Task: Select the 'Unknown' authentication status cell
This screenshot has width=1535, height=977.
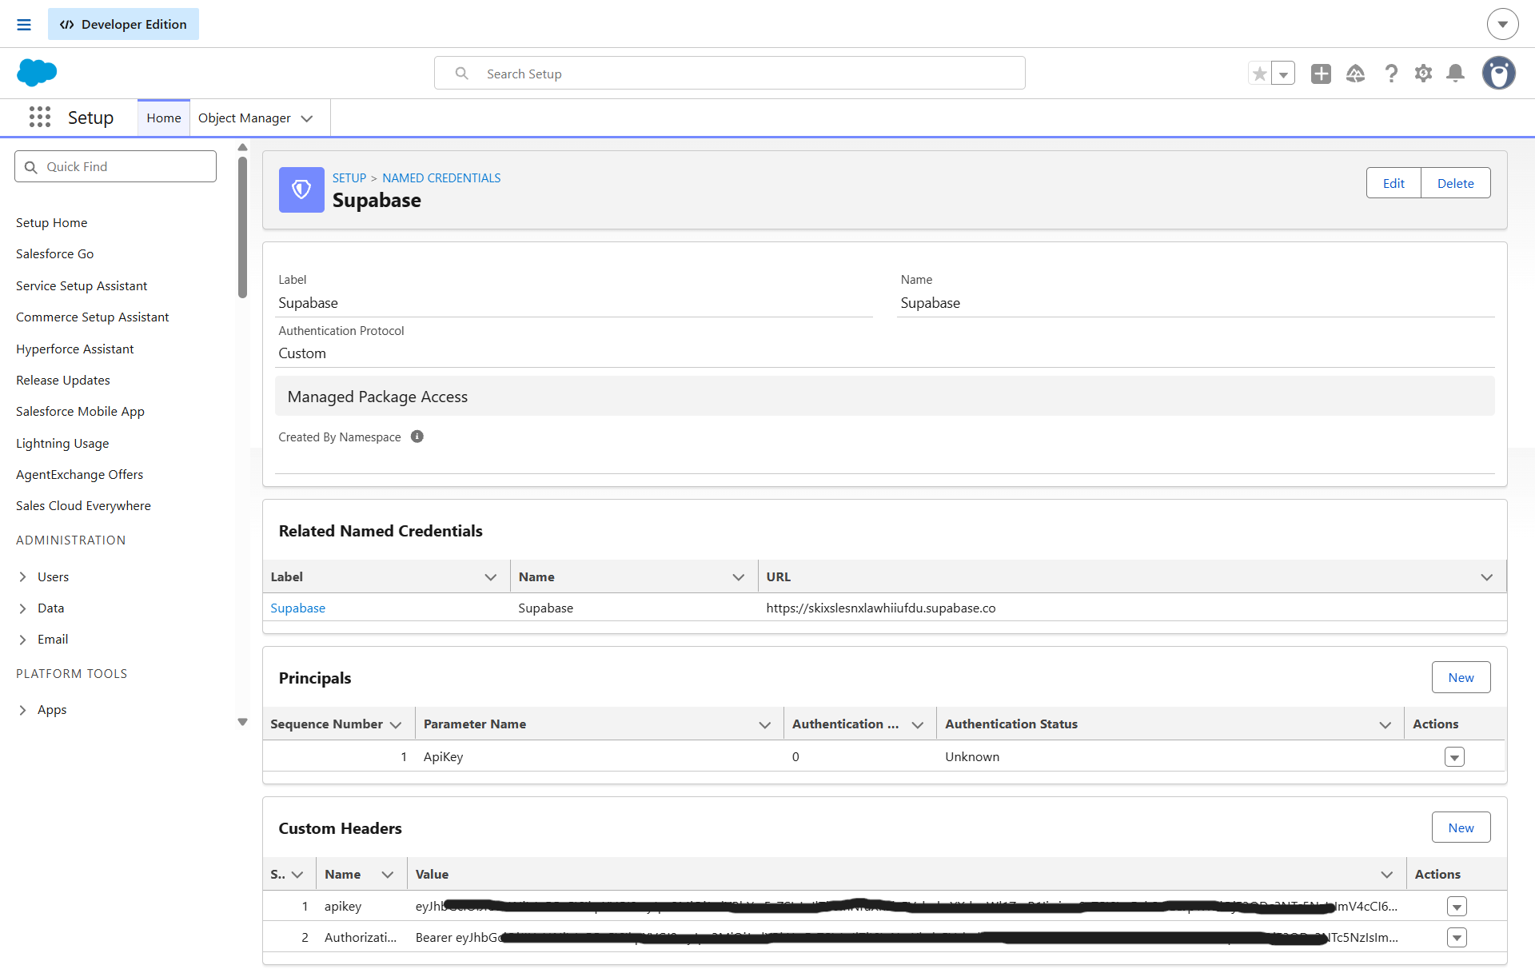Action: click(972, 756)
